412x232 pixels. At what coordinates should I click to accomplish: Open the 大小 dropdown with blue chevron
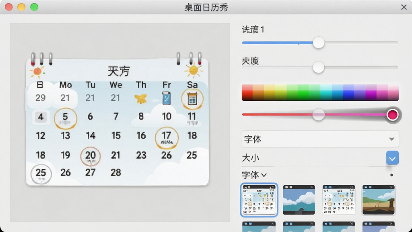(x=392, y=158)
